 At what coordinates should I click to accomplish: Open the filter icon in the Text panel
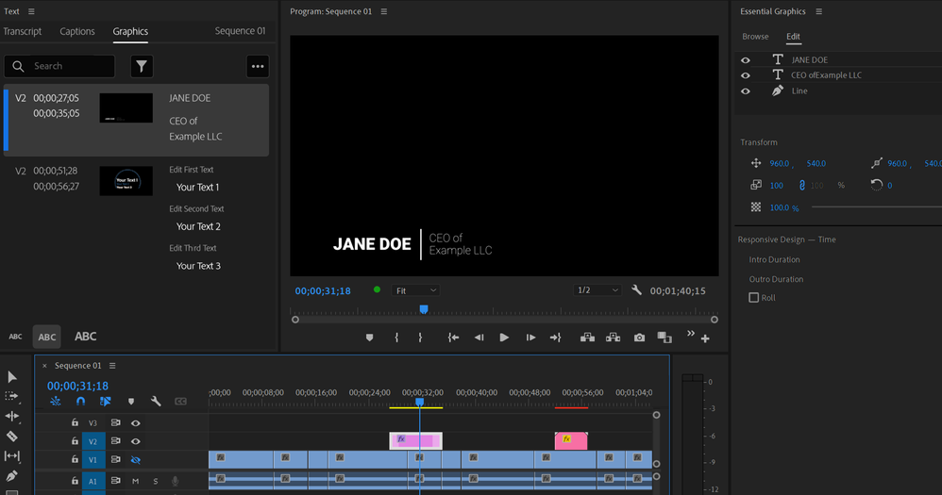(x=142, y=66)
